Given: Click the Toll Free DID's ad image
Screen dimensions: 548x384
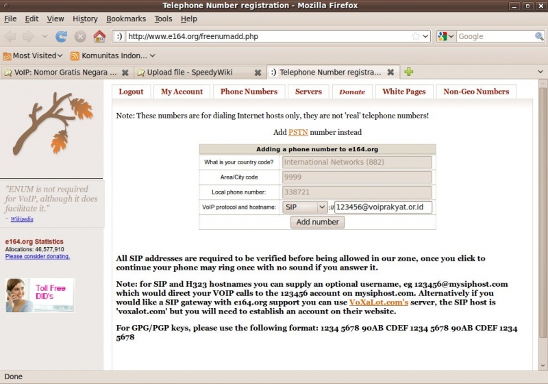Looking at the screenshot, I should 40,295.
